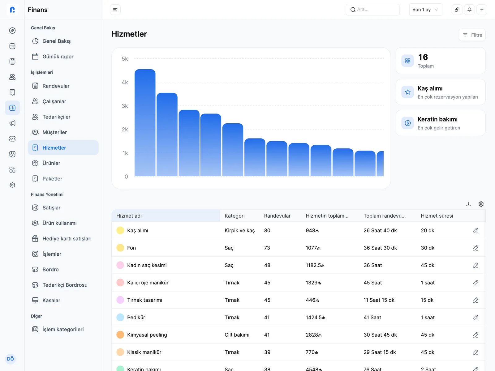This screenshot has height=371, width=495.
Task: Open the DÖ user avatar
Action: (x=11, y=359)
